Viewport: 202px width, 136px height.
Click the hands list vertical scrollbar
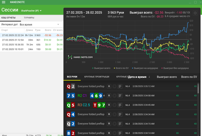(198, 88)
